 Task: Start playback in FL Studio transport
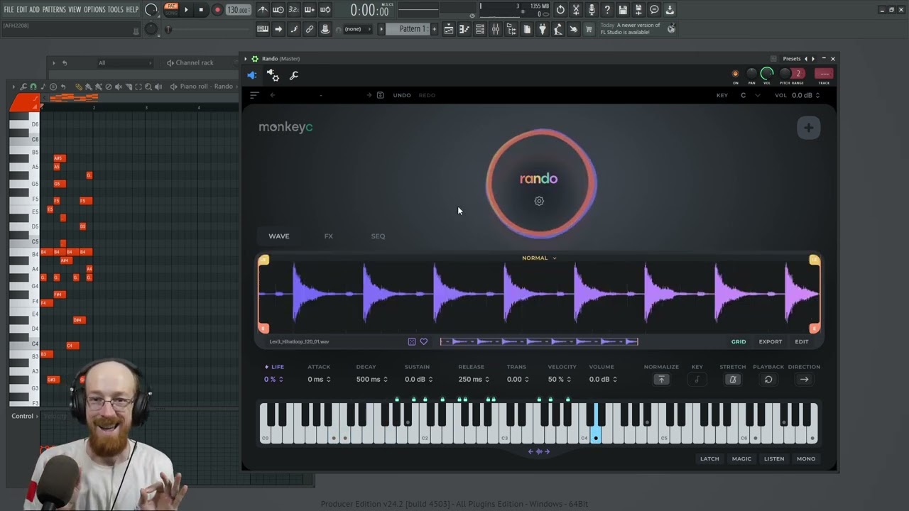[187, 10]
